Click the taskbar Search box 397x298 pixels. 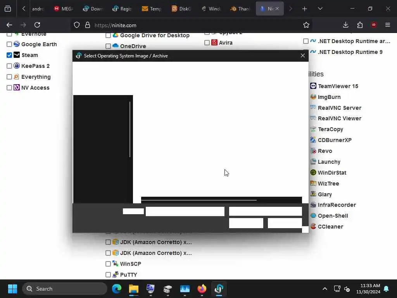65,289
